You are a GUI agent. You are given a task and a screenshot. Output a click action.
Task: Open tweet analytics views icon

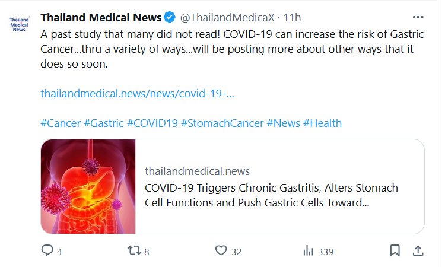(x=309, y=251)
